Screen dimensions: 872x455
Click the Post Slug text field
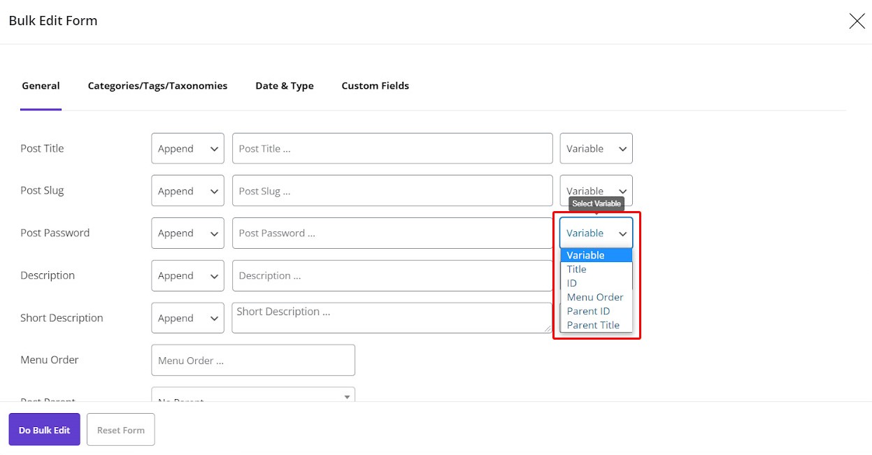click(x=392, y=191)
